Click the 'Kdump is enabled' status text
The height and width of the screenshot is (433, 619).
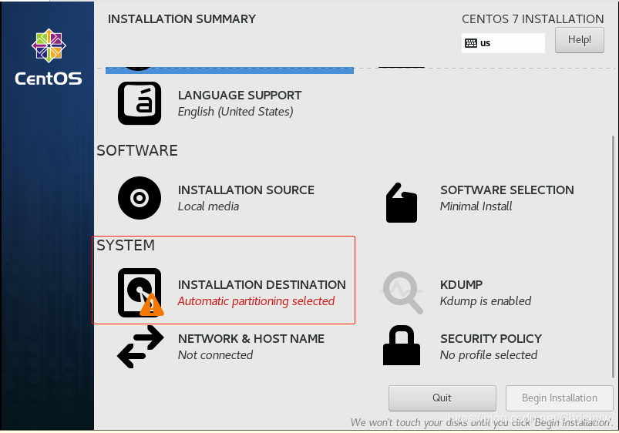486,301
